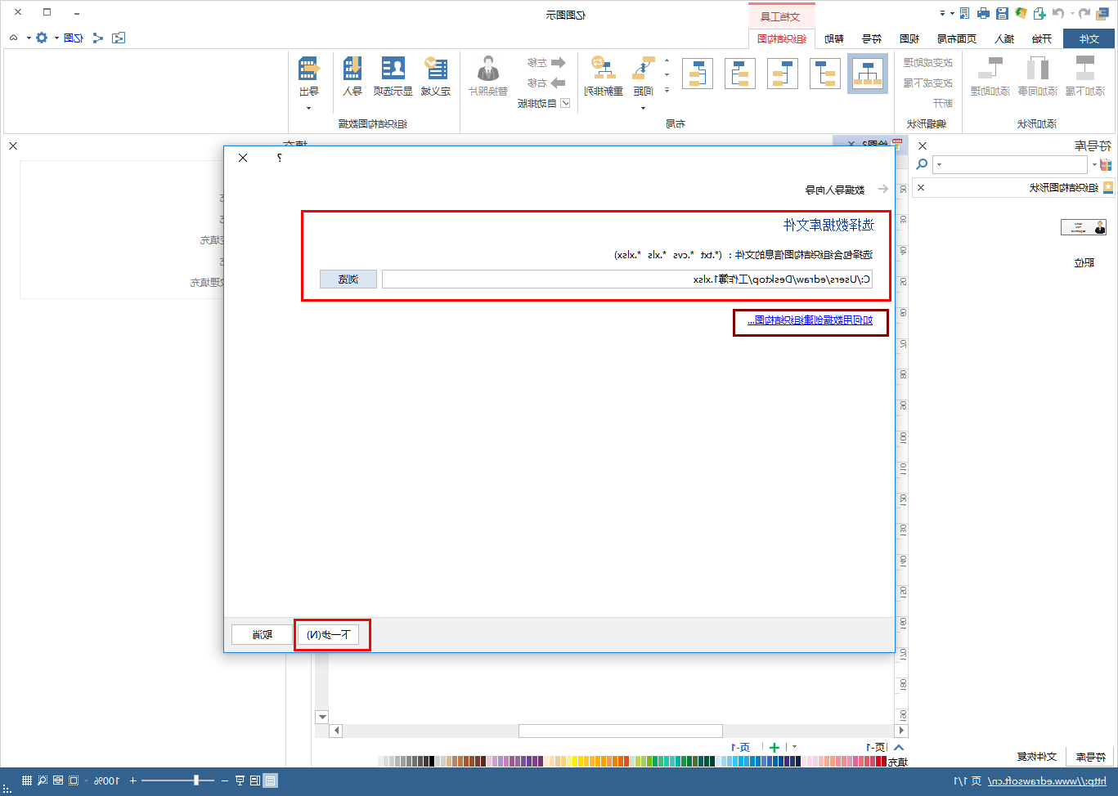The height and width of the screenshot is (796, 1118).
Task: Open the 间距 (spacing) dropdown arrow
Action: [x=643, y=108]
